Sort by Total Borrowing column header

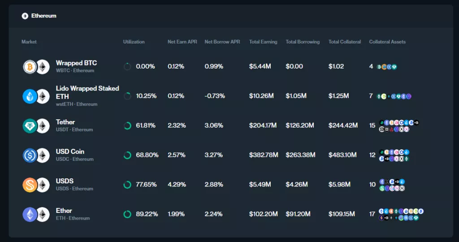tap(303, 42)
